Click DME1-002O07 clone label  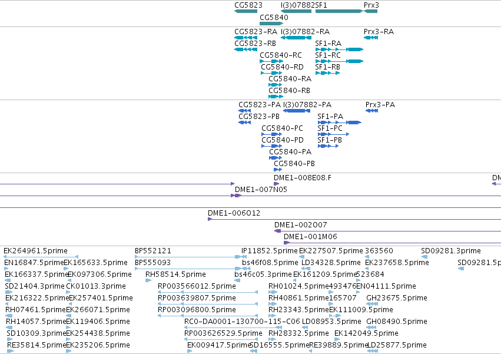pyautogui.click(x=301, y=225)
